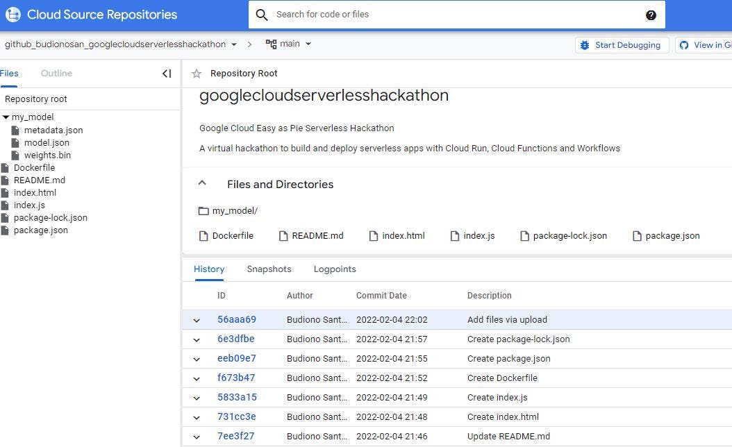Click the README.md file icon in Files and Directories
The image size is (732, 447).
click(x=283, y=236)
